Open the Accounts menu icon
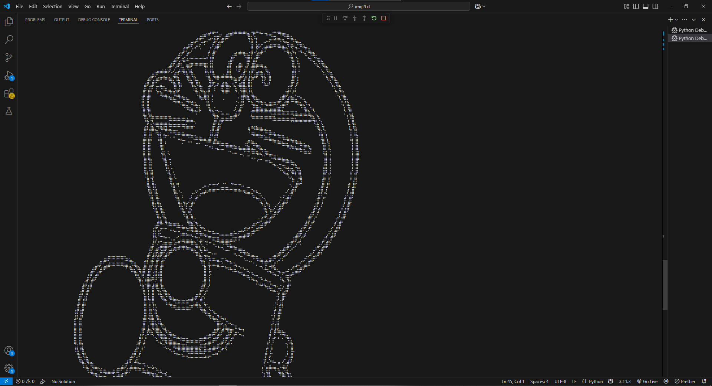This screenshot has width=712, height=386. [9, 351]
